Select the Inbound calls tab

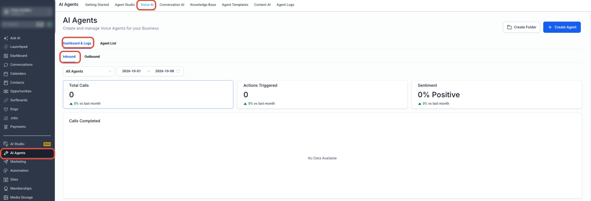[69, 57]
